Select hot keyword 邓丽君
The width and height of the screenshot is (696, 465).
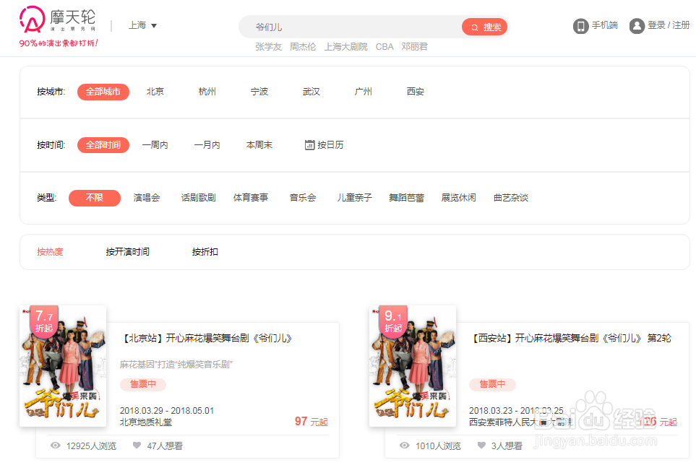pos(415,46)
